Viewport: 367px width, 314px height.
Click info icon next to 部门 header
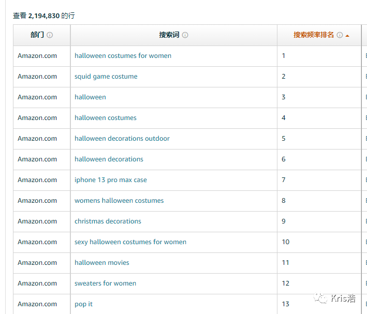50,35
